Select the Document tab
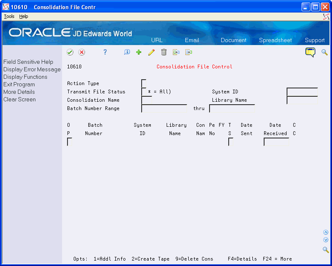This screenshot has height=266, width=332. (x=234, y=40)
